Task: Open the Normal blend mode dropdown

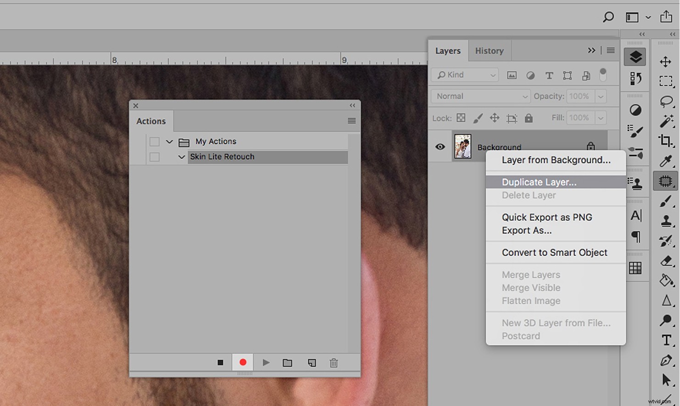Action: [480, 96]
